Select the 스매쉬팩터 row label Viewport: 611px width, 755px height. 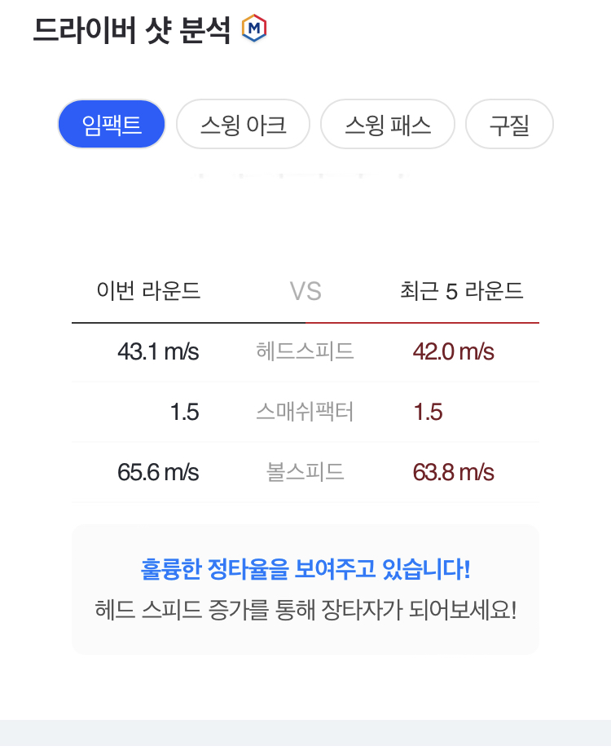(305, 412)
